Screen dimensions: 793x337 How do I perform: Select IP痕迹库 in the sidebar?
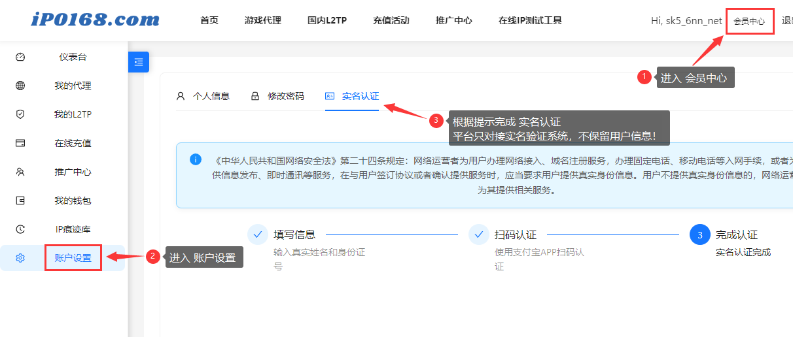tap(73, 230)
